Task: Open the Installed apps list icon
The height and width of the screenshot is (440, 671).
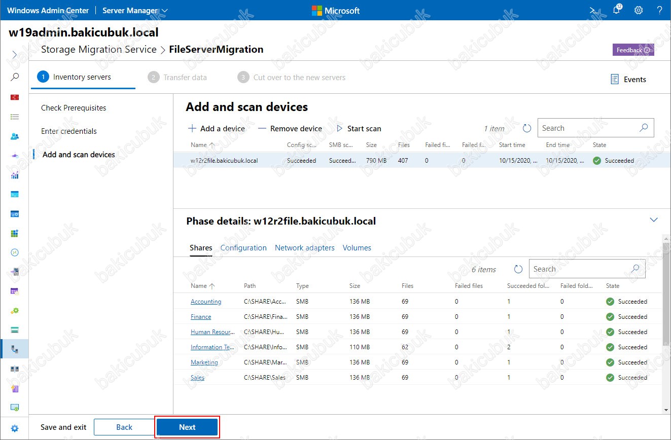Action: click(x=15, y=117)
